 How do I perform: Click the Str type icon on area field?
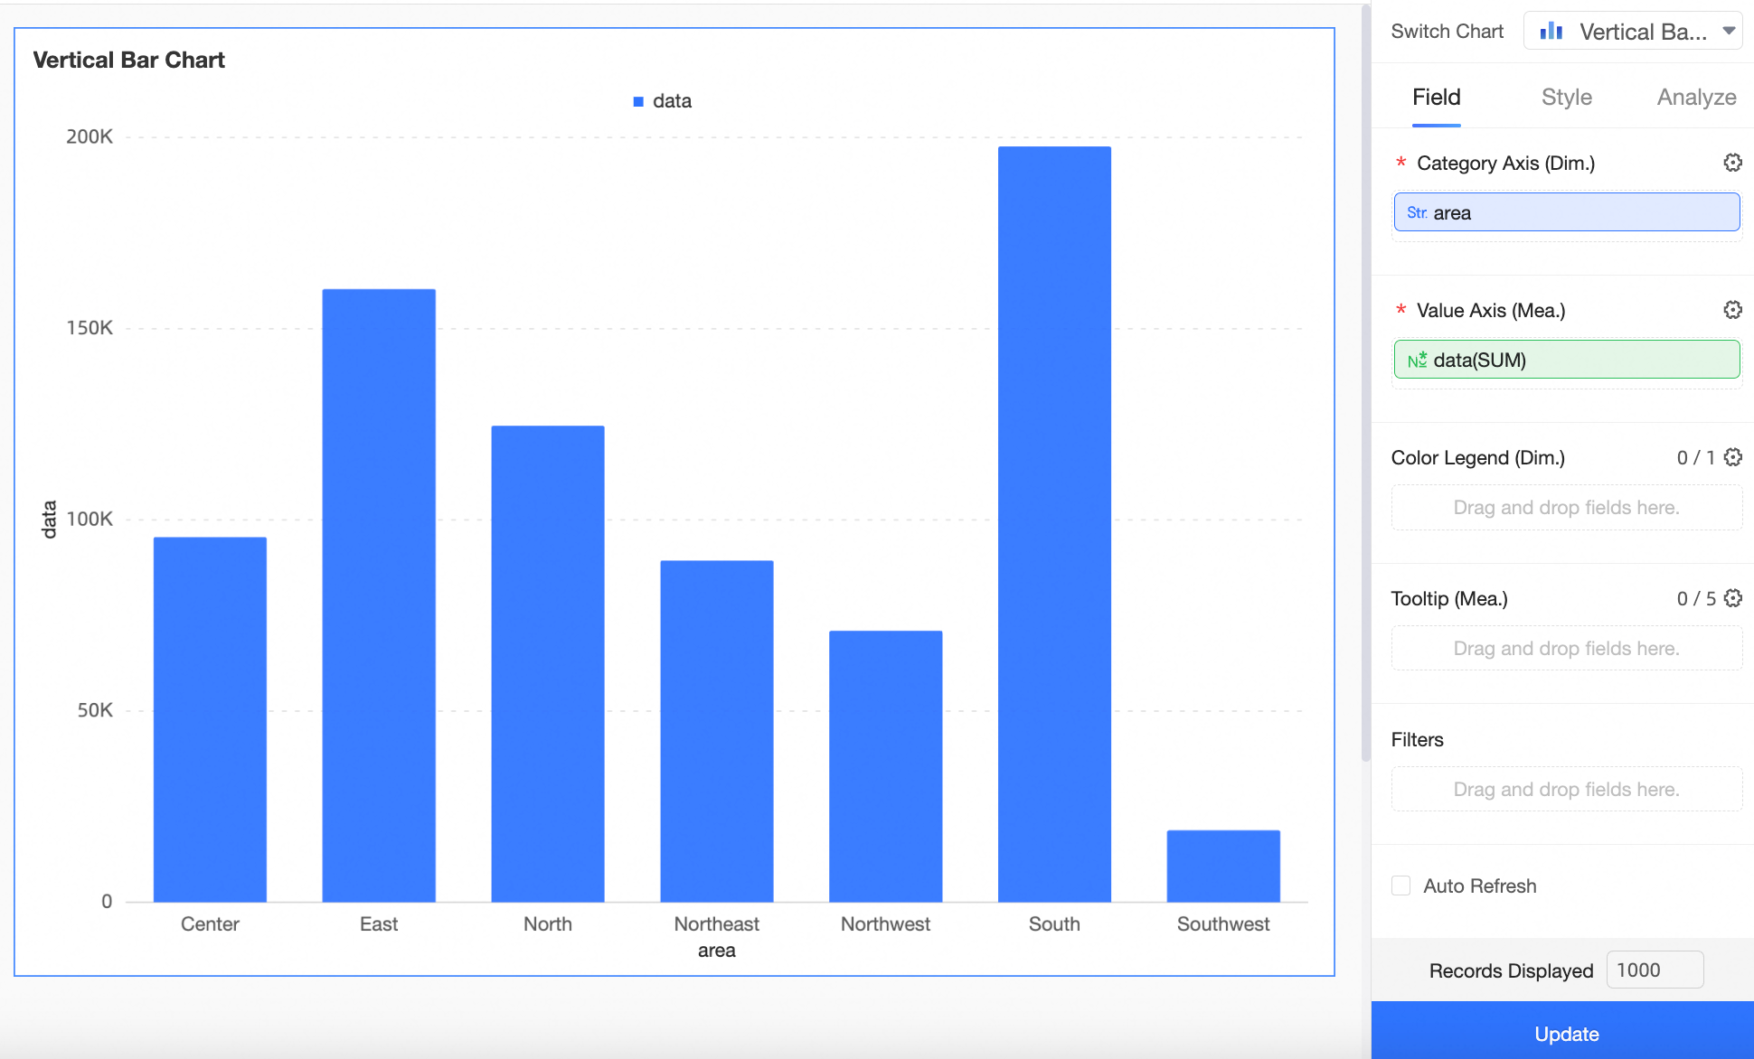pyautogui.click(x=1416, y=213)
